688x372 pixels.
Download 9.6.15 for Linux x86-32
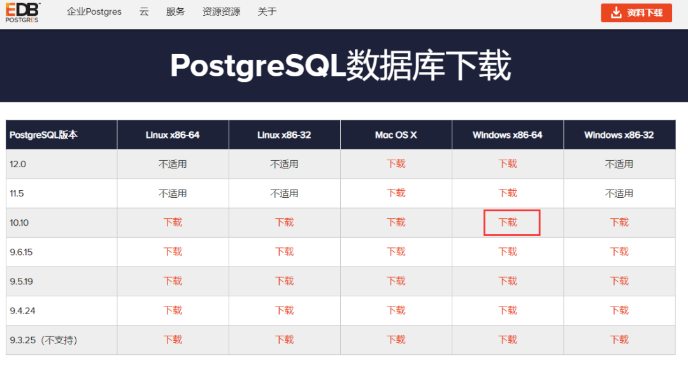click(284, 252)
